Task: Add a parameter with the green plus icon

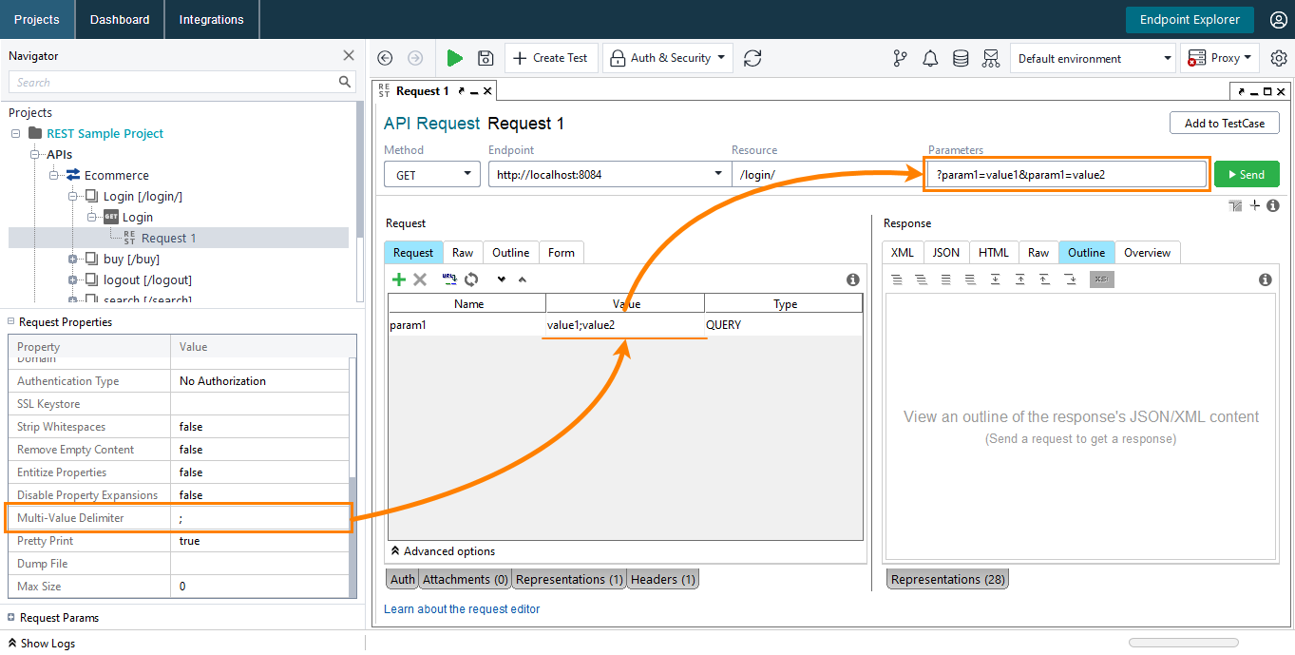Action: pos(399,279)
